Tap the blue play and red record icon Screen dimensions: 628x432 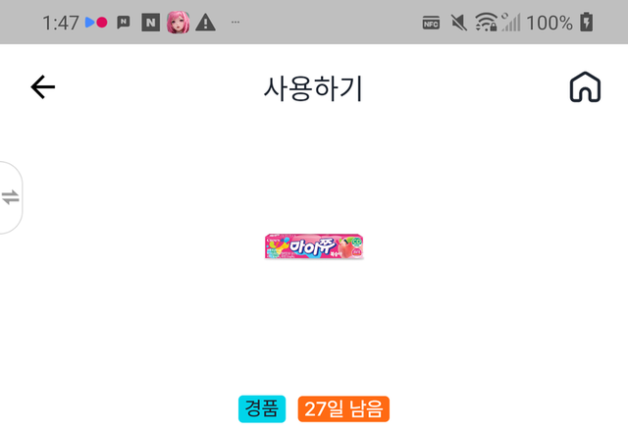point(96,23)
